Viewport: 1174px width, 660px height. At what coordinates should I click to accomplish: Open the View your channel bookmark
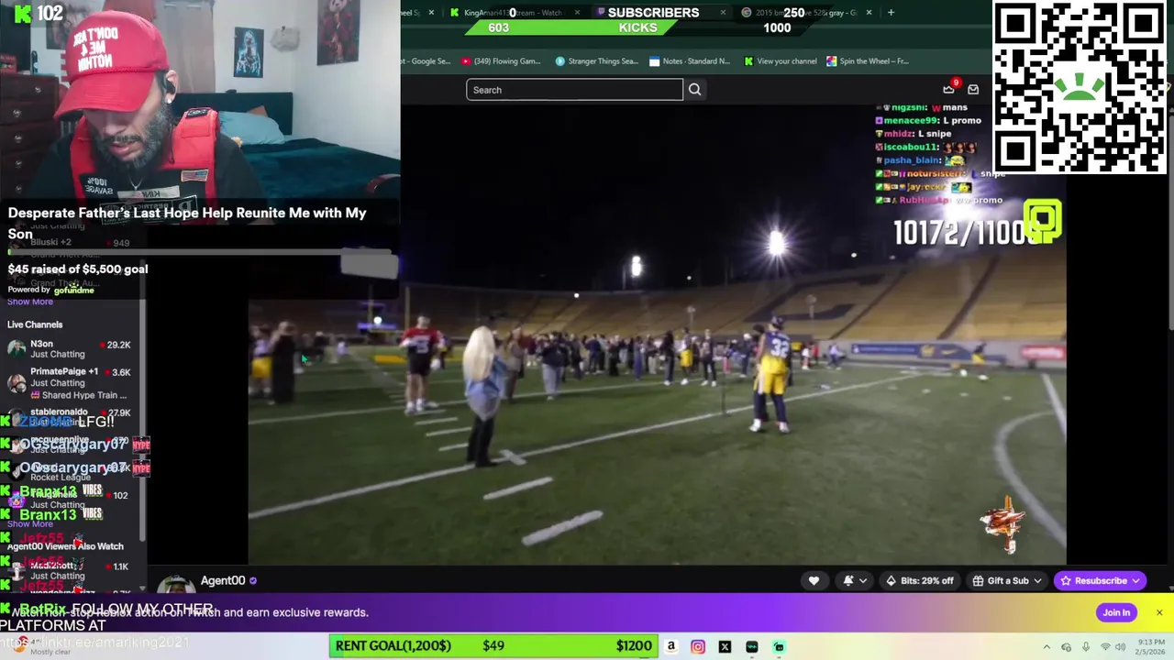[781, 61]
